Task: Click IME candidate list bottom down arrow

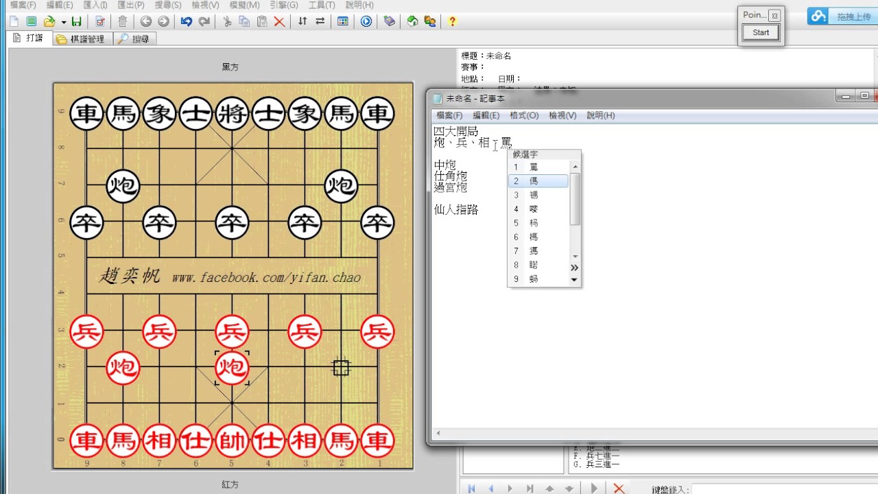Action: tap(575, 280)
